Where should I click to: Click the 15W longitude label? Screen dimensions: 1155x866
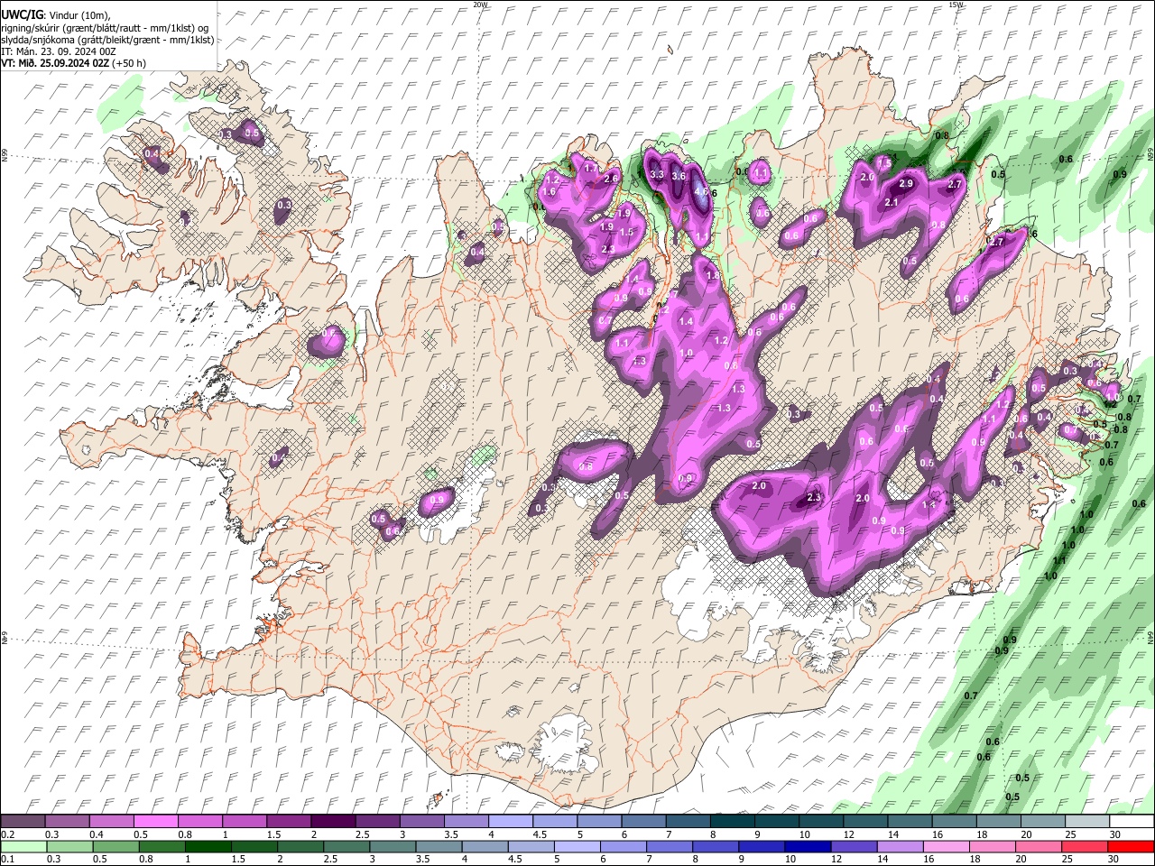point(956,5)
